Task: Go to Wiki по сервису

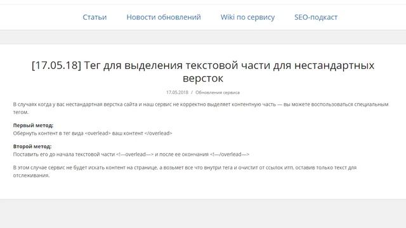Action: pos(247,17)
